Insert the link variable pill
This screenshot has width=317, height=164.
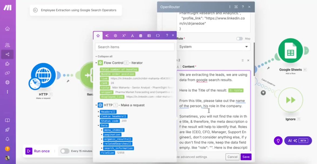click(104, 78)
